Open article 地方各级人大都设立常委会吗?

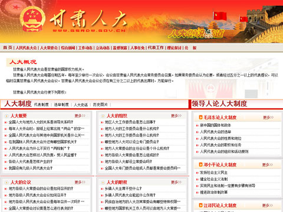129,162
